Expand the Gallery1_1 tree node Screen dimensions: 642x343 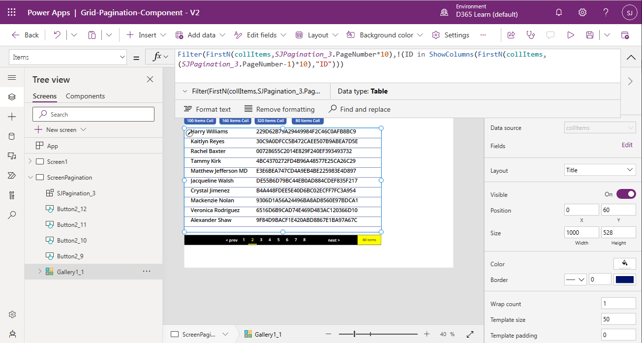40,272
